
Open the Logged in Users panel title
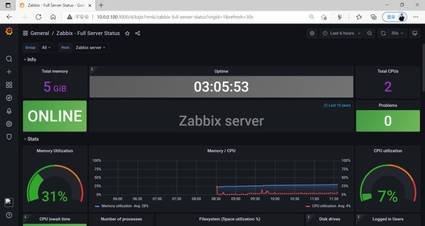pyautogui.click(x=388, y=219)
